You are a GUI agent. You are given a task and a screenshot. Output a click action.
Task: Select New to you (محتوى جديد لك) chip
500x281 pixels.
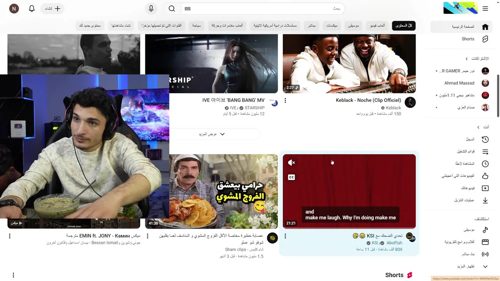pos(90,25)
